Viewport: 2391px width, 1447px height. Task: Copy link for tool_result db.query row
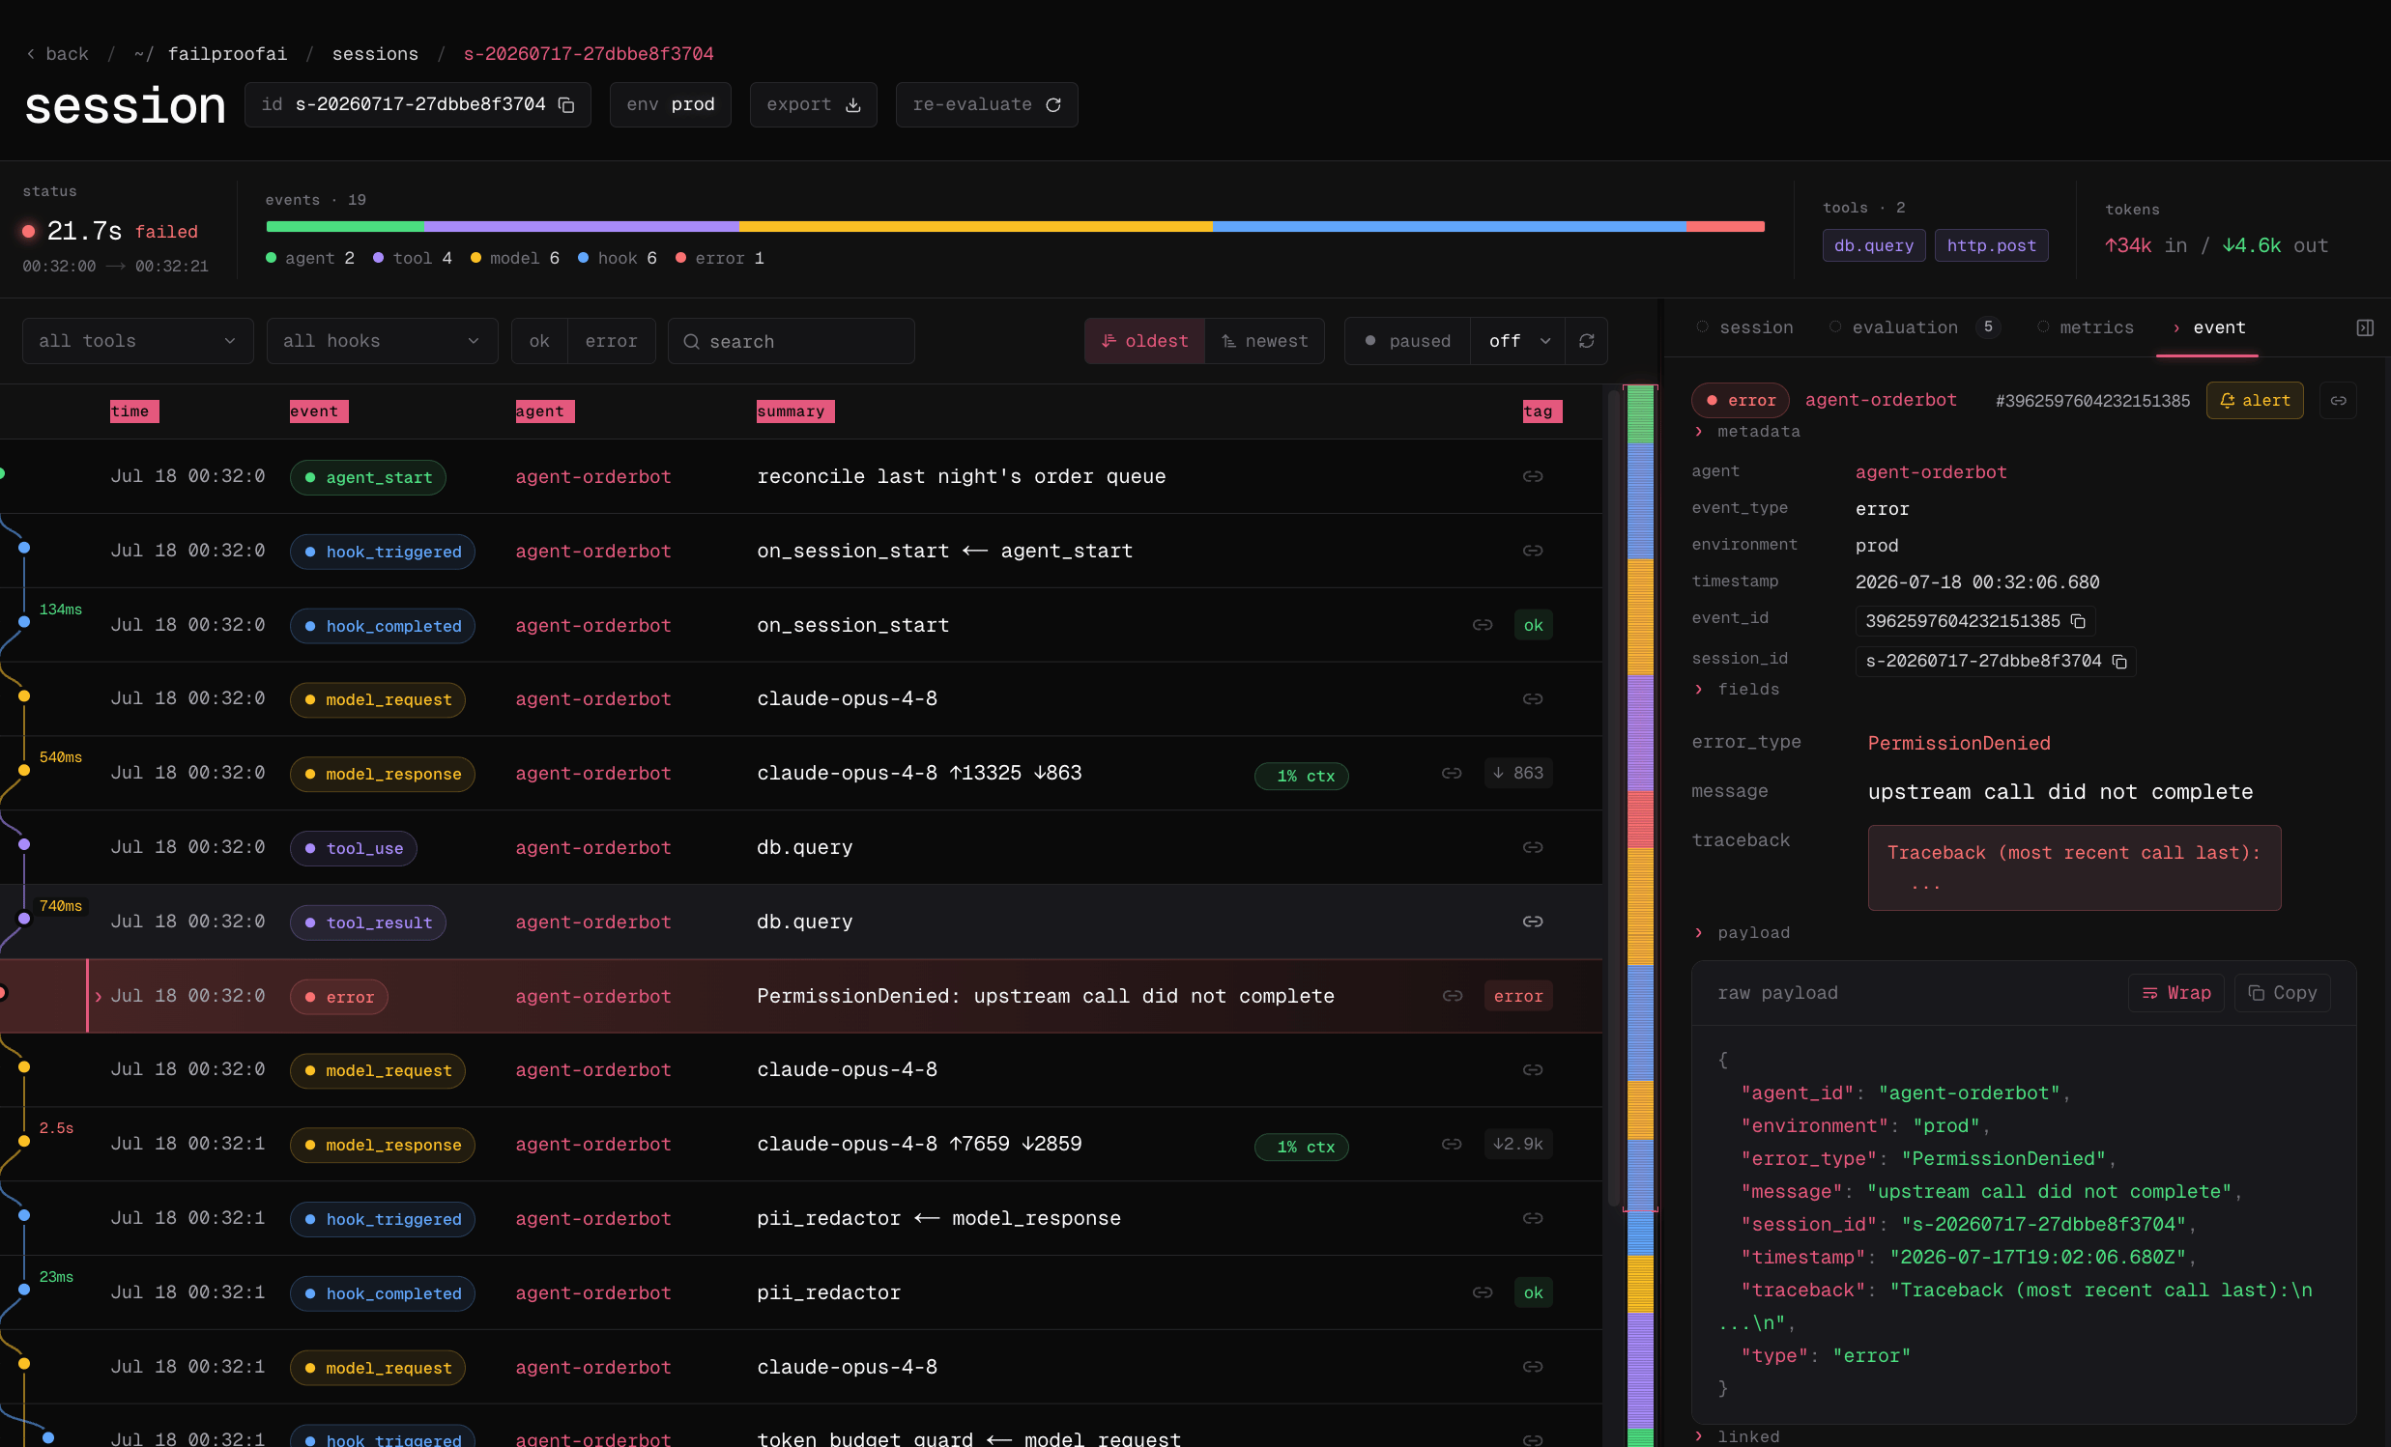point(1532,922)
